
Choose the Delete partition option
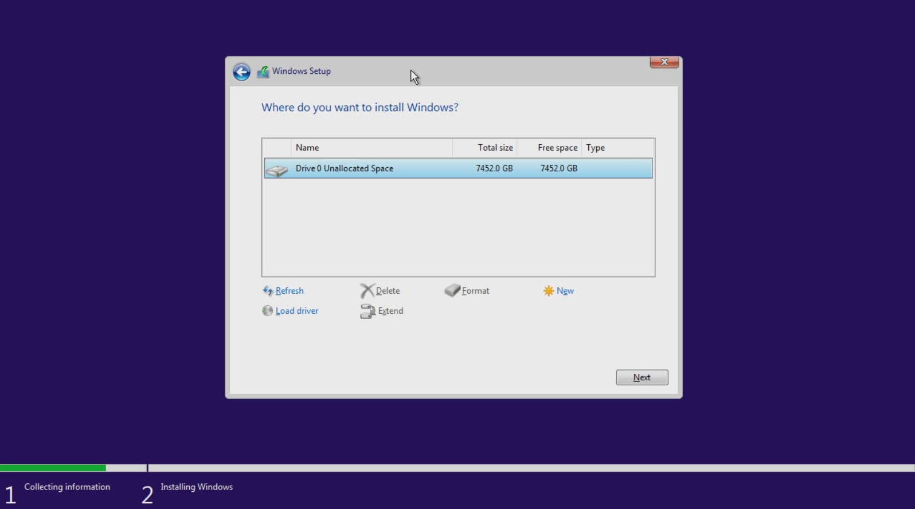click(x=388, y=291)
